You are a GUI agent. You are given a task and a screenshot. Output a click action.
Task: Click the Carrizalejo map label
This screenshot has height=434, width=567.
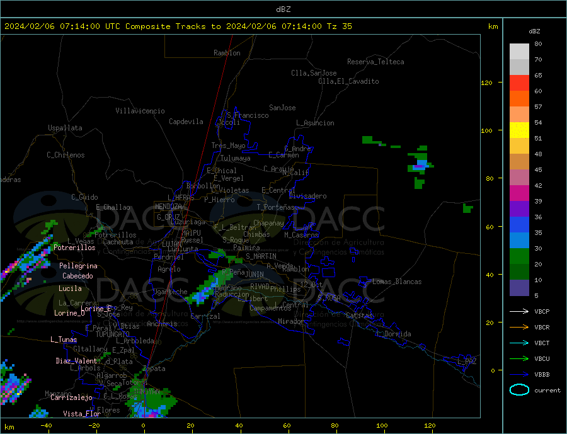(71, 397)
